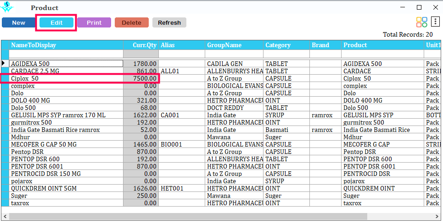
Task: Select the taxrox name cell
Action: pyautogui.click(x=66, y=203)
